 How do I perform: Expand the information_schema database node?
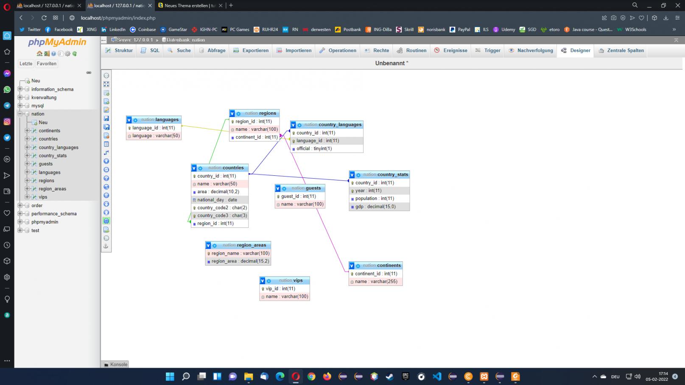20,89
